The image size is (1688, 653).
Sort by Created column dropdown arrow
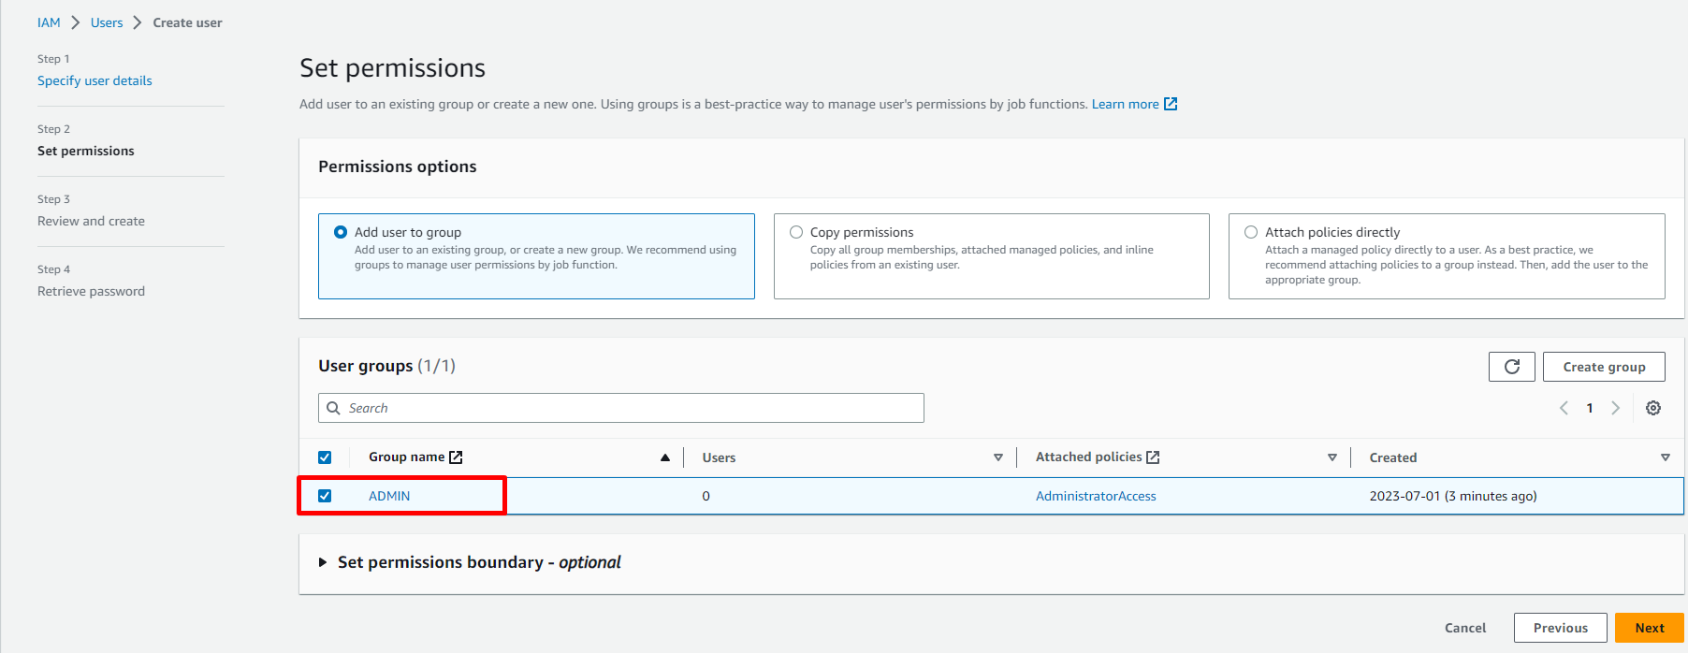1665,457
